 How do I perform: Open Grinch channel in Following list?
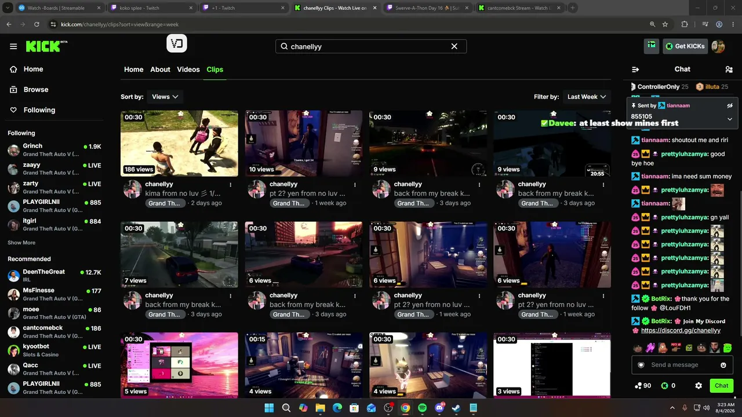coord(55,150)
